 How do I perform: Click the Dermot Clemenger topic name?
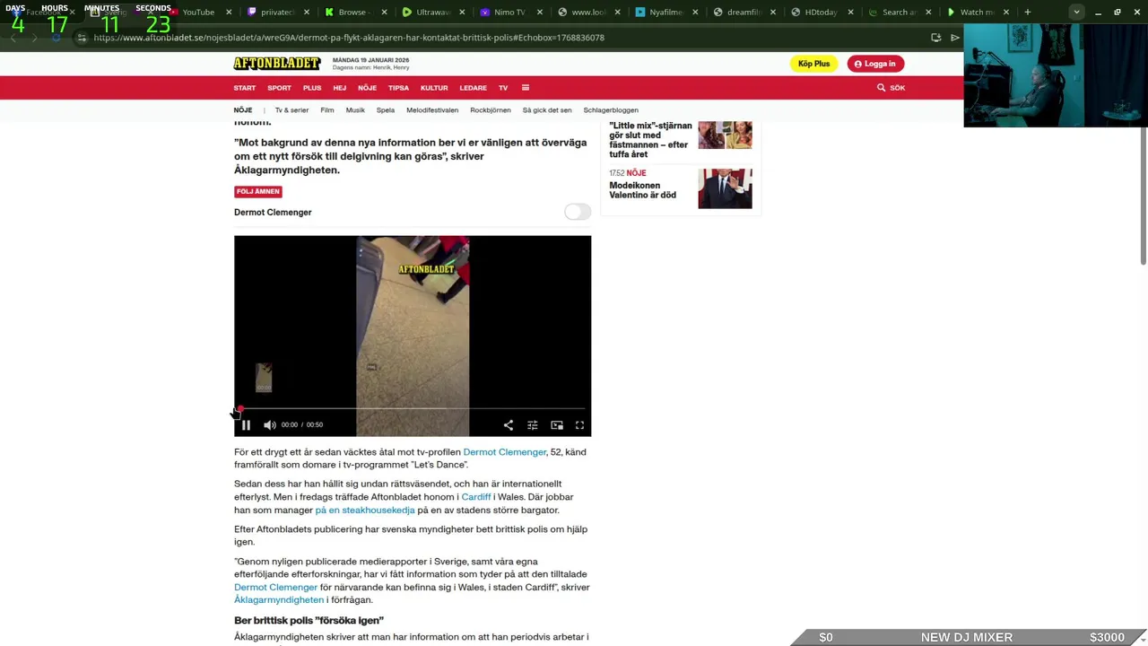tap(273, 213)
